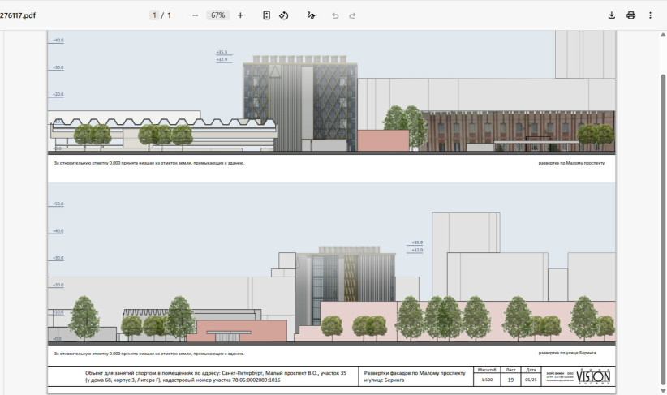This screenshot has height=395, width=667.
Task: Click the 'Масштаб' header cell
Action: pyautogui.click(x=487, y=370)
